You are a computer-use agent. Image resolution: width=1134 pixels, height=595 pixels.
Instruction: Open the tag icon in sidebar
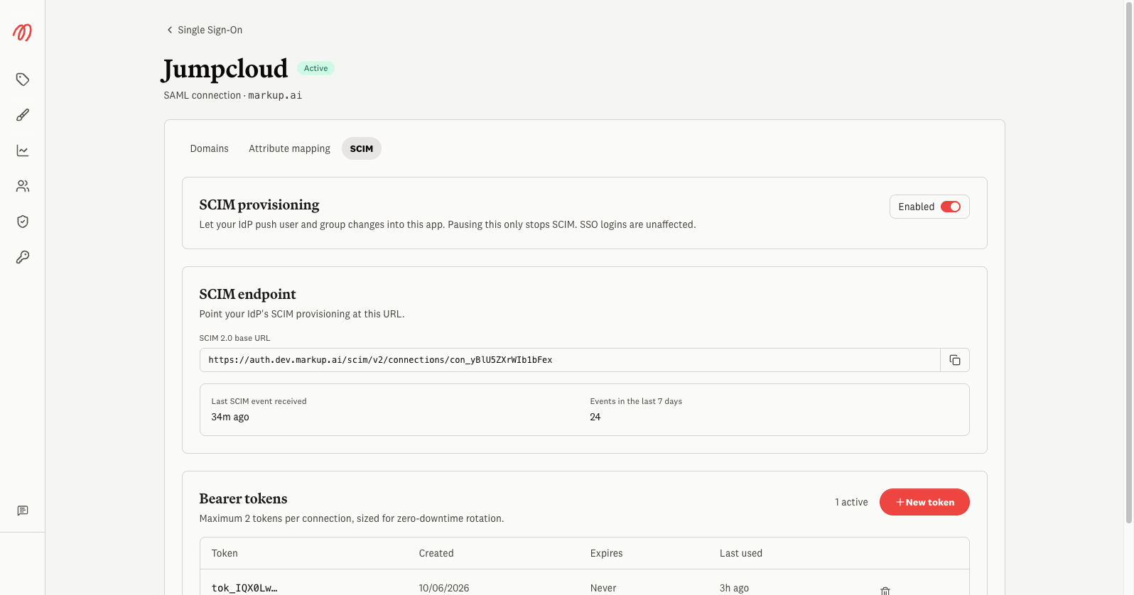pyautogui.click(x=23, y=80)
